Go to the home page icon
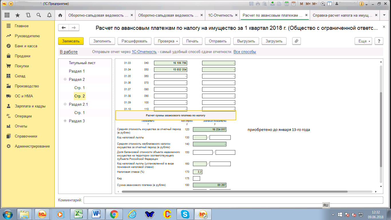The image size is (391, 220). click(x=60, y=15)
